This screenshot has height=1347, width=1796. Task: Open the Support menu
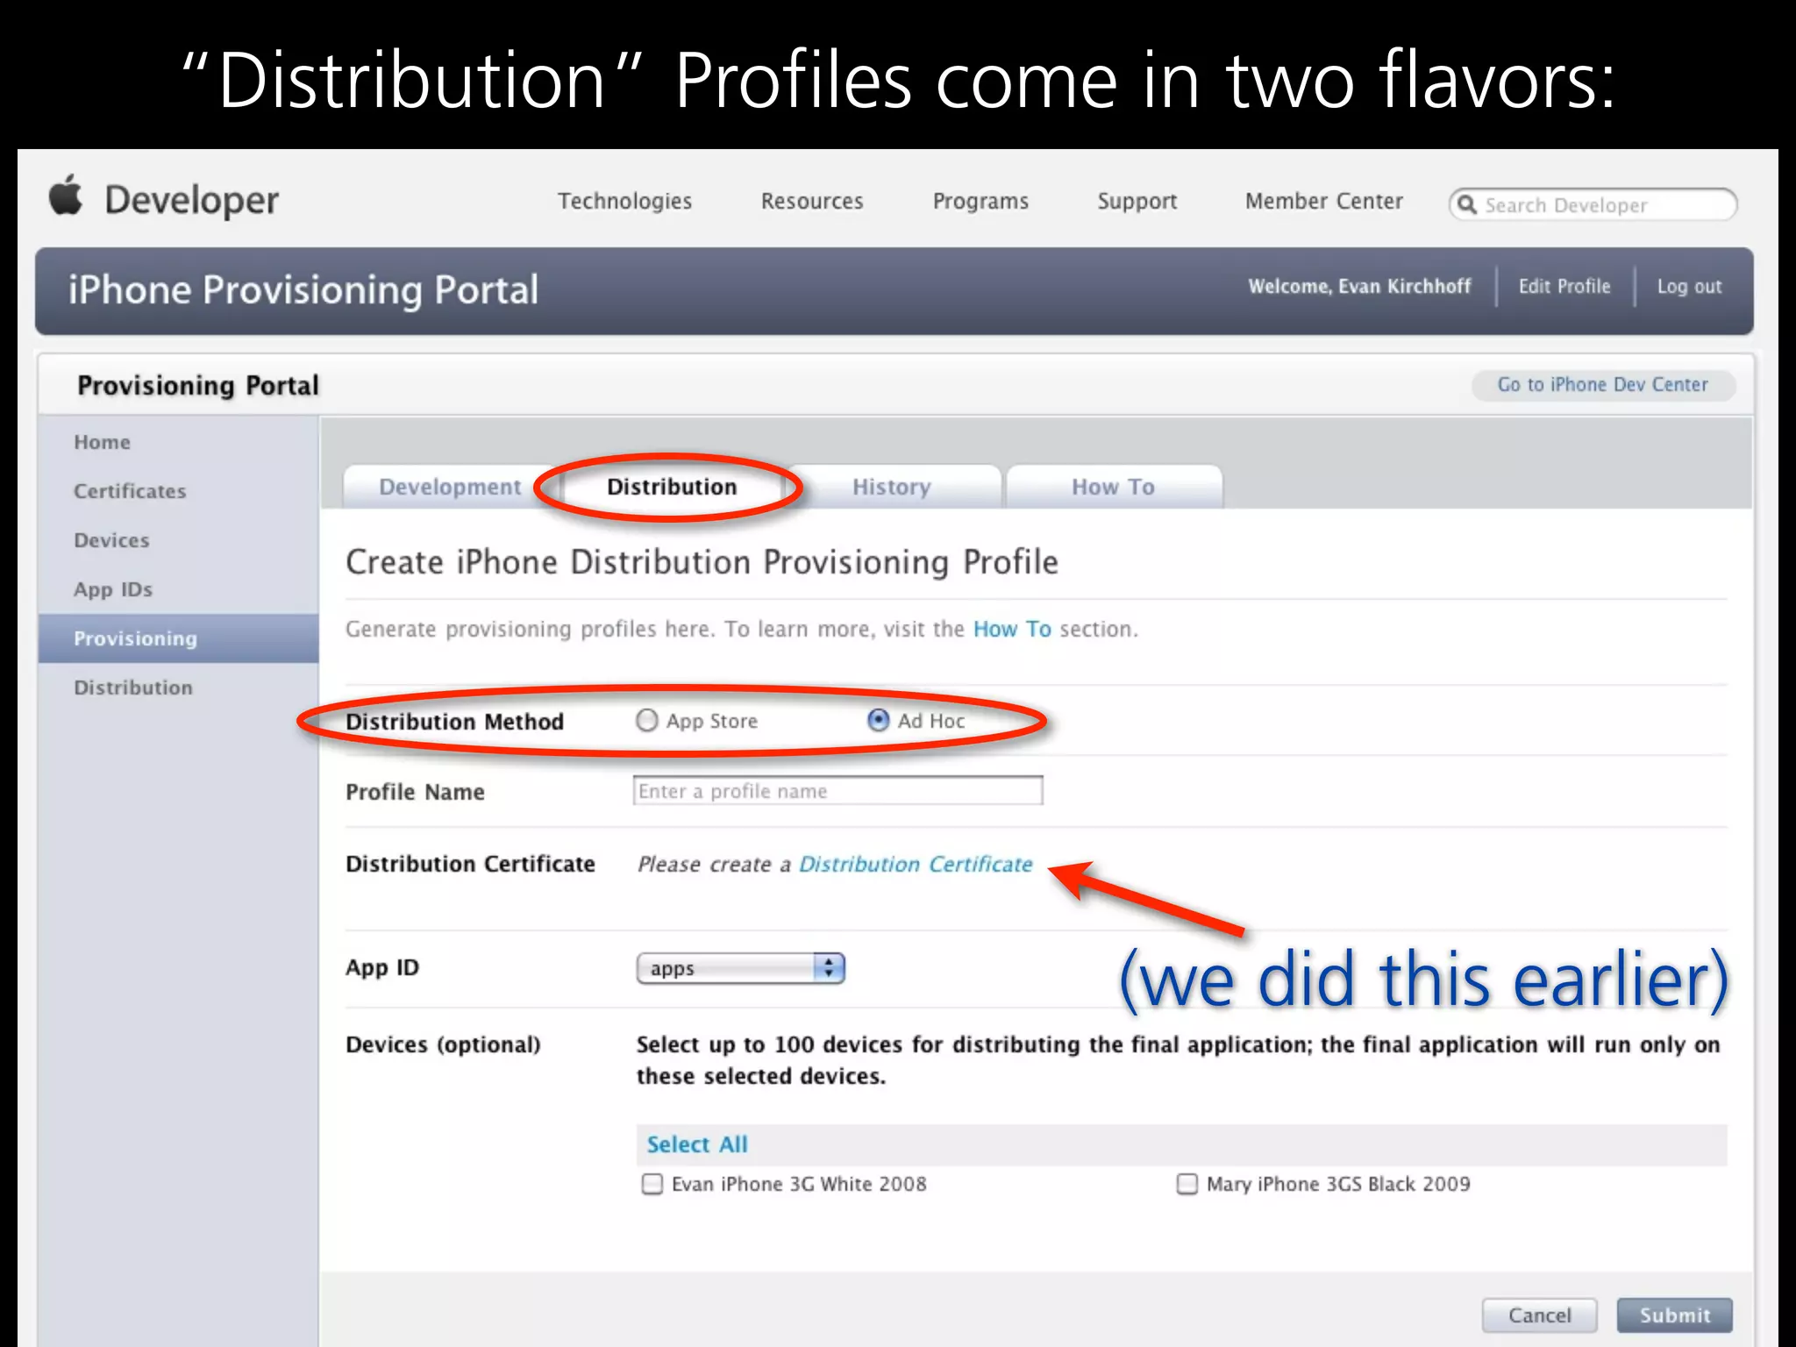click(x=1137, y=202)
